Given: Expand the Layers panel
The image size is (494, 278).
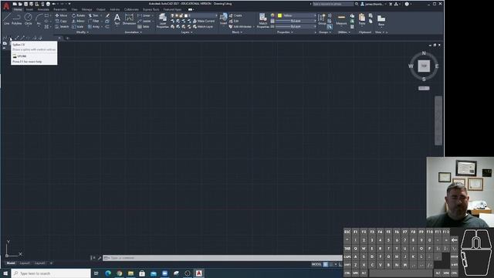Looking at the screenshot, I should click(187, 32).
